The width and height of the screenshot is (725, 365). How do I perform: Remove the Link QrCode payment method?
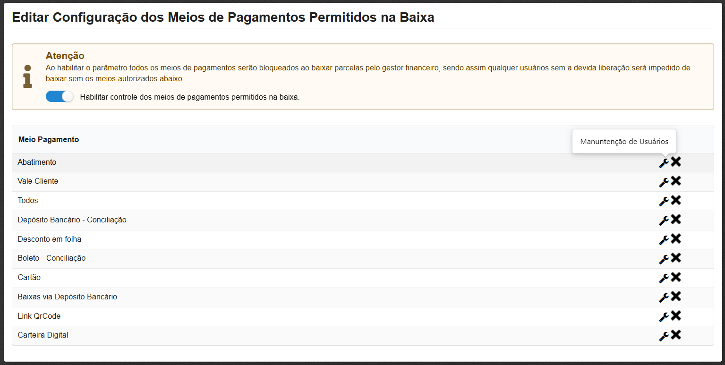point(676,316)
